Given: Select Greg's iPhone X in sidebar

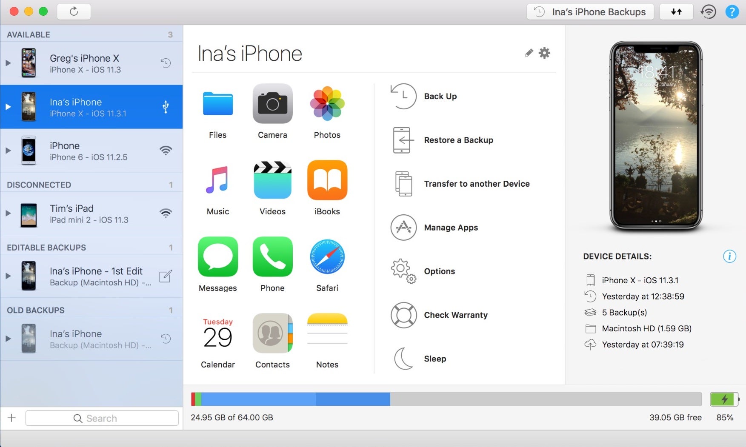Looking at the screenshot, I should [x=91, y=63].
